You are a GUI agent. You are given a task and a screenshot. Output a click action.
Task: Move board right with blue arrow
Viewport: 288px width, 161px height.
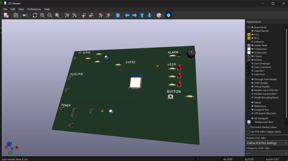tap(135, 15)
